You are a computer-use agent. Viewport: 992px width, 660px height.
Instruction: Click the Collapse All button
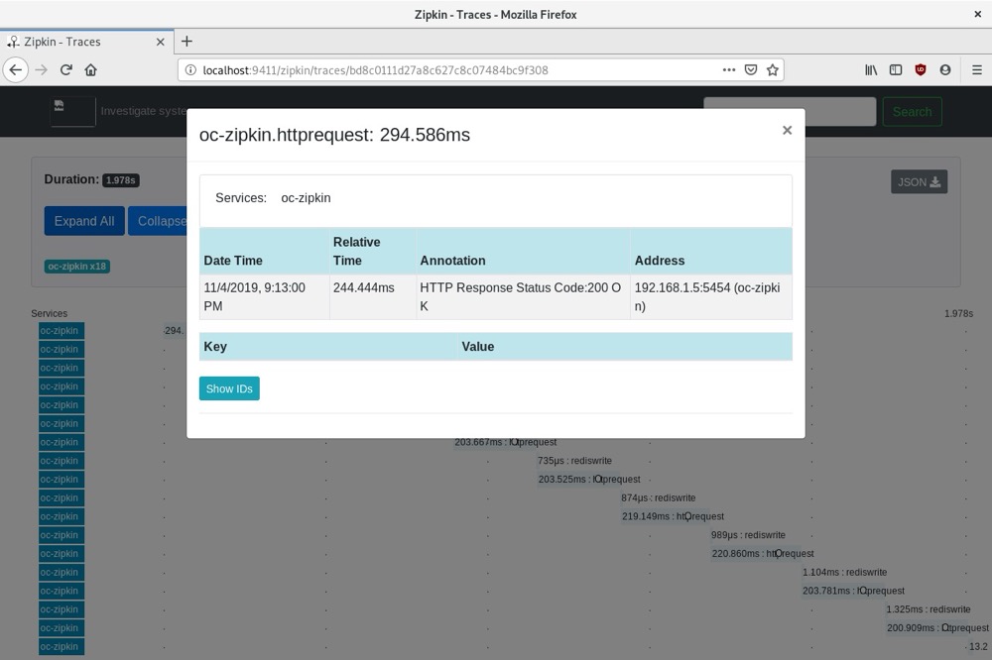158,221
